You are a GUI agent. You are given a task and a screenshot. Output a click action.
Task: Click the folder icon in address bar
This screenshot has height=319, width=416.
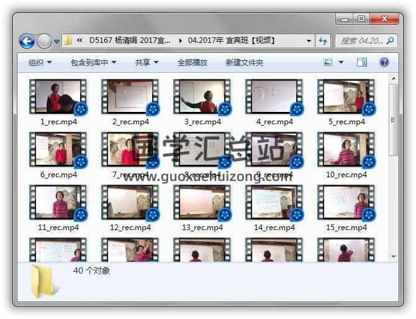coord(68,40)
